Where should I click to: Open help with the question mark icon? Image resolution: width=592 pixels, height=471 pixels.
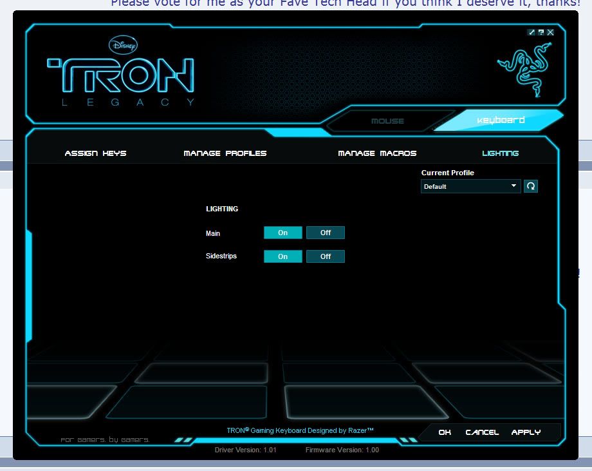click(x=541, y=32)
